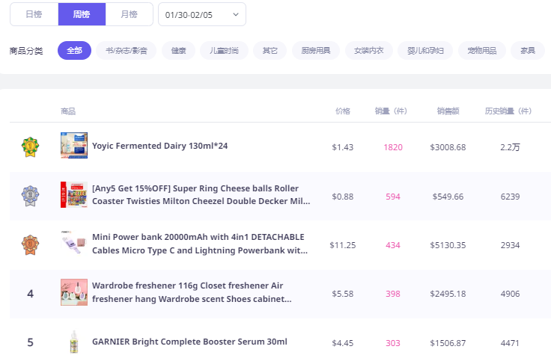Image resolution: width=551 pixels, height=364 pixels.
Task: Click the 2934 historical sales cell
Action: point(510,245)
